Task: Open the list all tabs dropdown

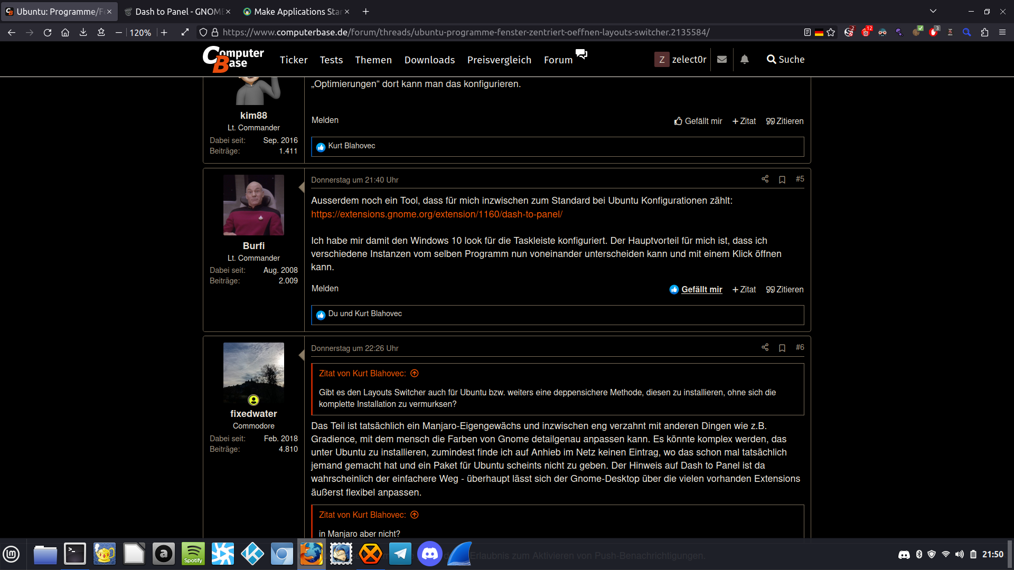Action: 933,11
